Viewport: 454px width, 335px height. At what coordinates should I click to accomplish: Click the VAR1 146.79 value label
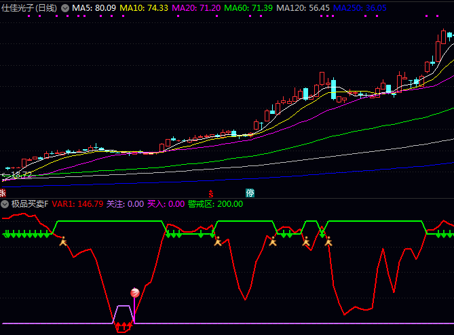77,203
